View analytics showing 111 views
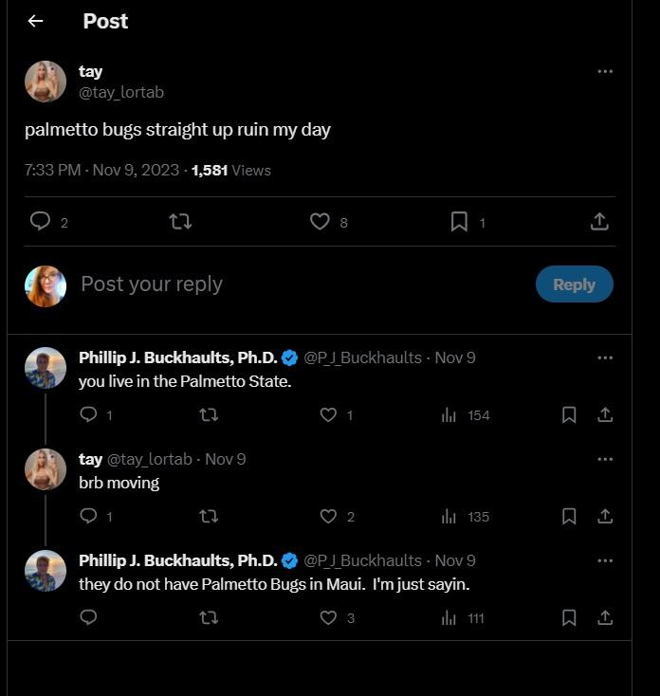Screen dimensions: 660x696 pyautogui.click(x=463, y=618)
